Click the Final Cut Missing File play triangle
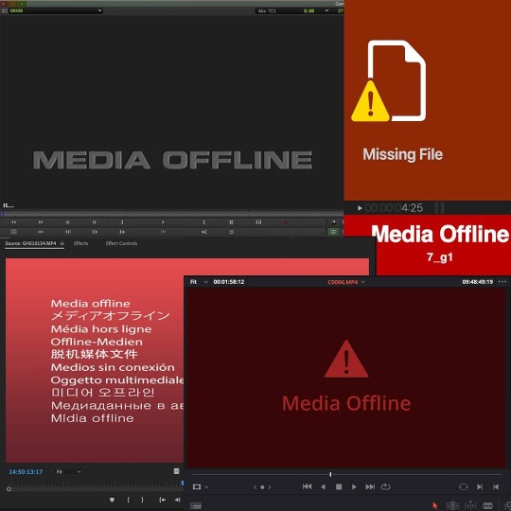Screen dimensions: 511x511 360,208
